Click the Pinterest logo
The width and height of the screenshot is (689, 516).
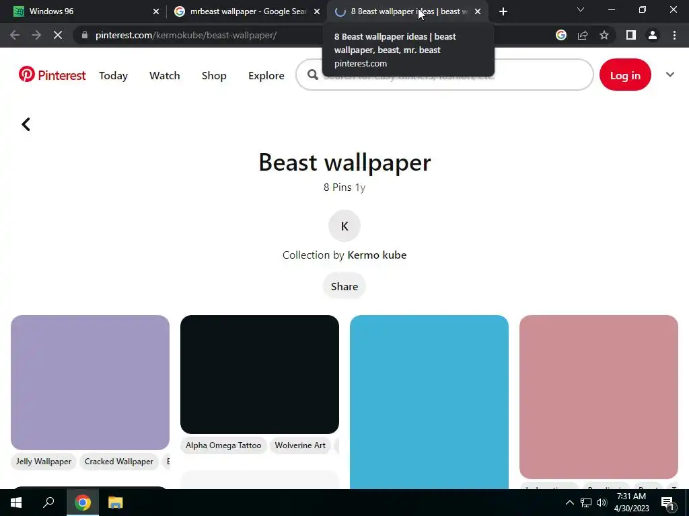point(52,75)
